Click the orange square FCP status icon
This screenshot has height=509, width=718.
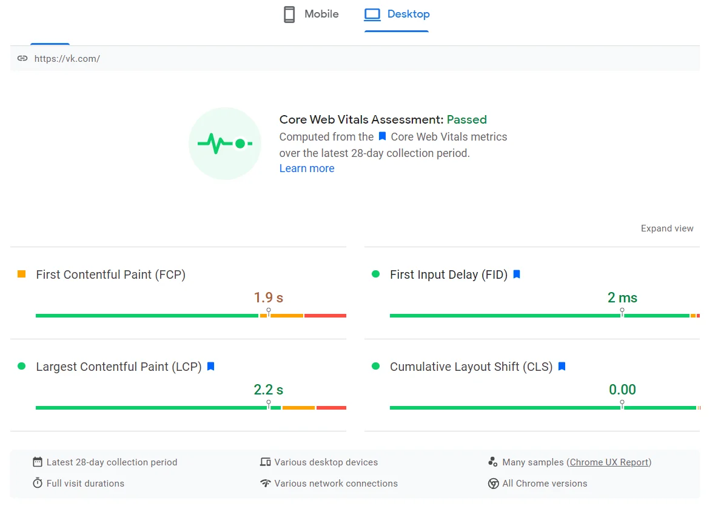click(22, 274)
